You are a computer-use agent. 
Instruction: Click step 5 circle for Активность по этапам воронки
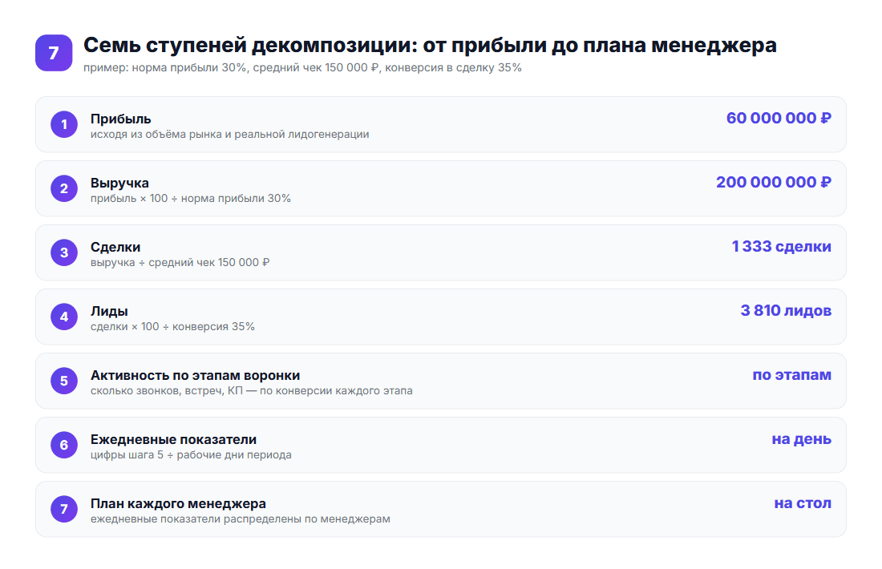coord(64,381)
